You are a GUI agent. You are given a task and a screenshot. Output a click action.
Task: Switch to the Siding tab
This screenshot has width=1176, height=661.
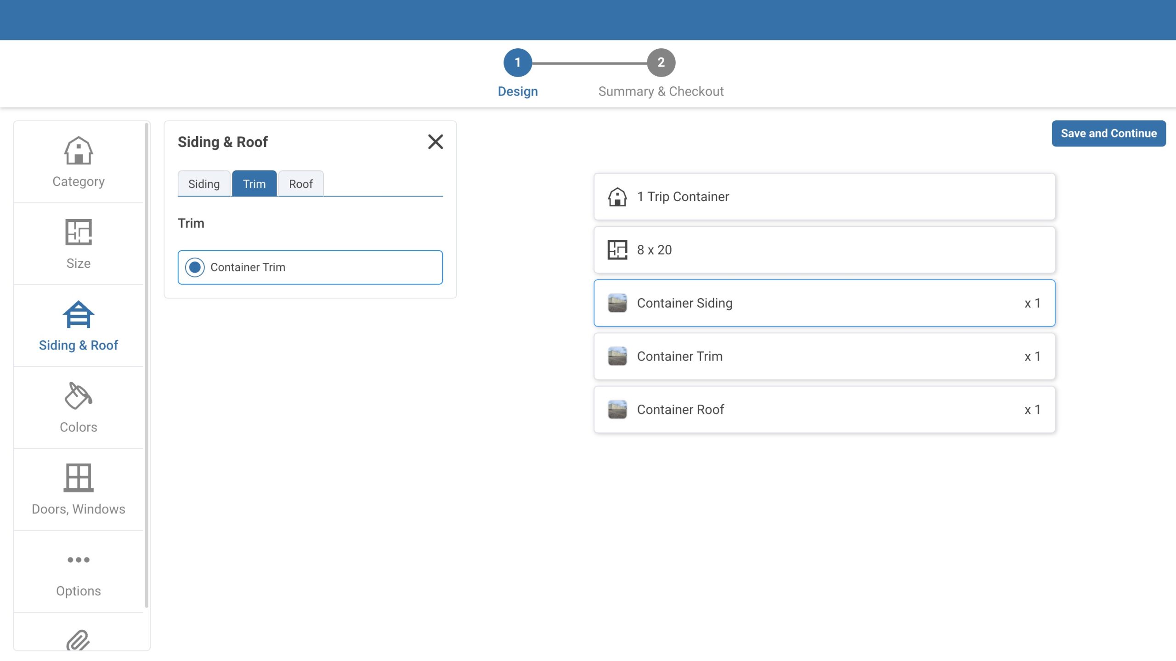pyautogui.click(x=204, y=184)
